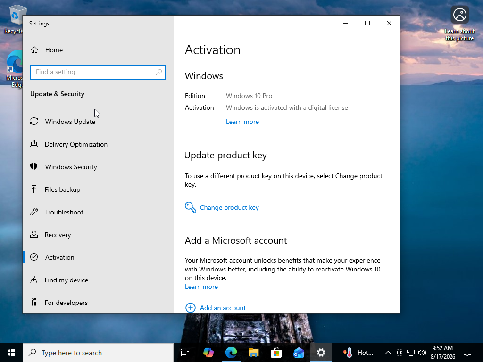Screen dimensions: 483x362
Task: Click Learn more under Activation status
Action: [242, 122]
